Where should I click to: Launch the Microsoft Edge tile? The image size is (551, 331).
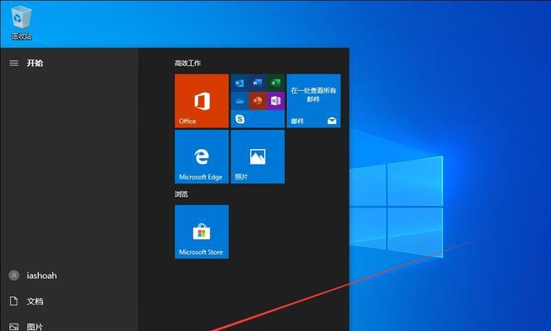[x=202, y=156]
